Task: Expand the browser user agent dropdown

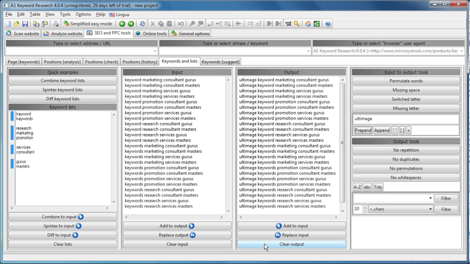Action: 462,51
